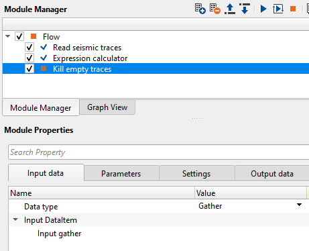Click the Data type property name
This screenshot has width=309, height=251.
tap(41, 207)
